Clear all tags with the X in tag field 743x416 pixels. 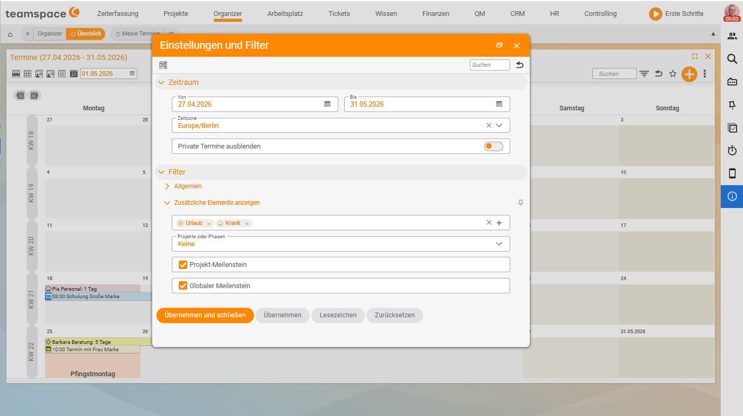pos(489,222)
